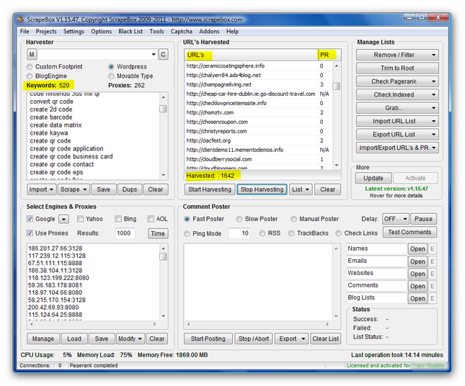Screen dimensions: 465x386
Task: Enable the AOL engine checkbox
Action: (x=151, y=219)
